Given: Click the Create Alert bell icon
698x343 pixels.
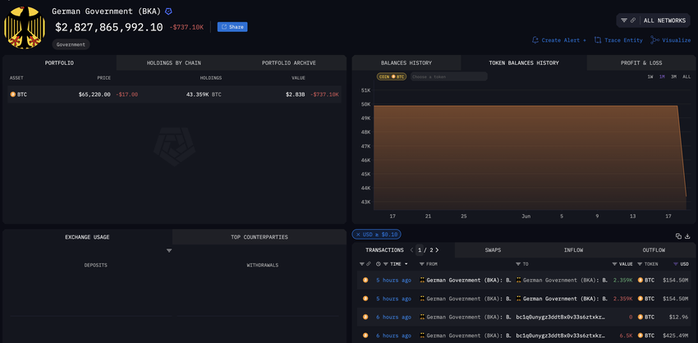Looking at the screenshot, I should 535,39.
